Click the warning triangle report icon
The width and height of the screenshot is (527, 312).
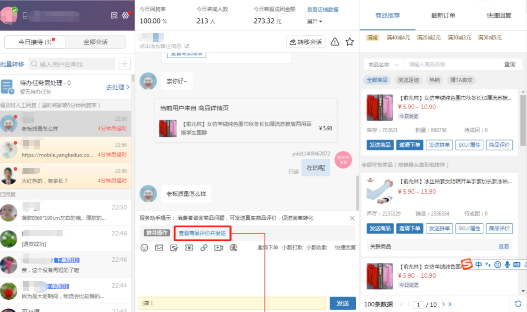(x=335, y=42)
